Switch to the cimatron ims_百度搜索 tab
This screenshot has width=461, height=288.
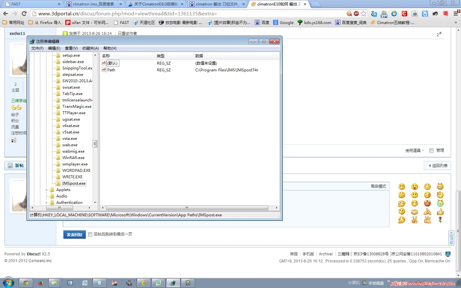[94, 4]
